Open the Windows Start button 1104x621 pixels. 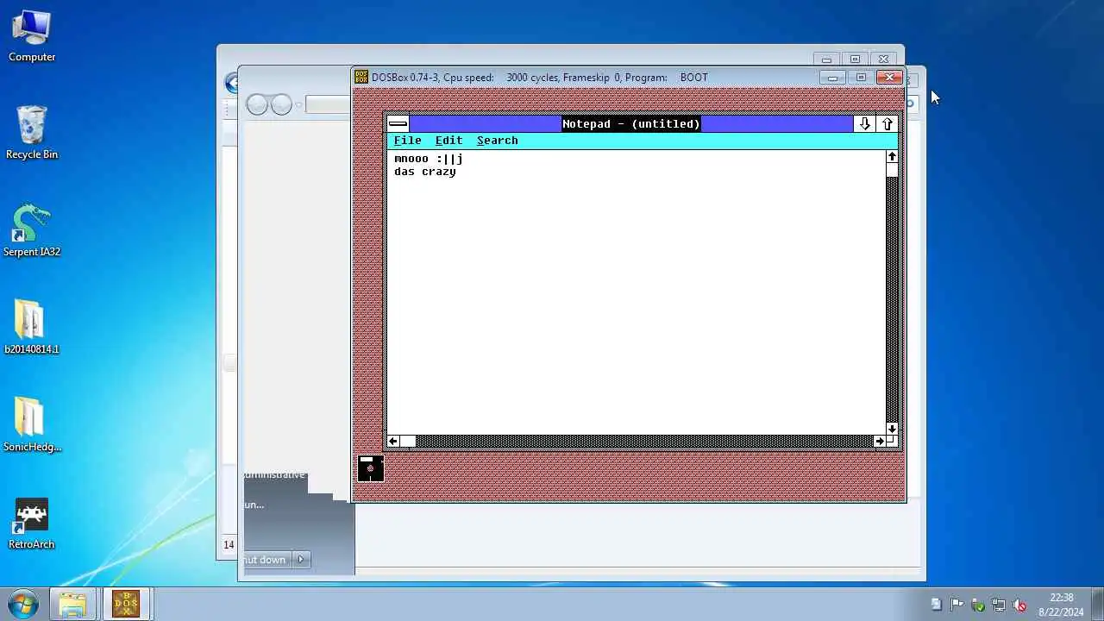22,604
